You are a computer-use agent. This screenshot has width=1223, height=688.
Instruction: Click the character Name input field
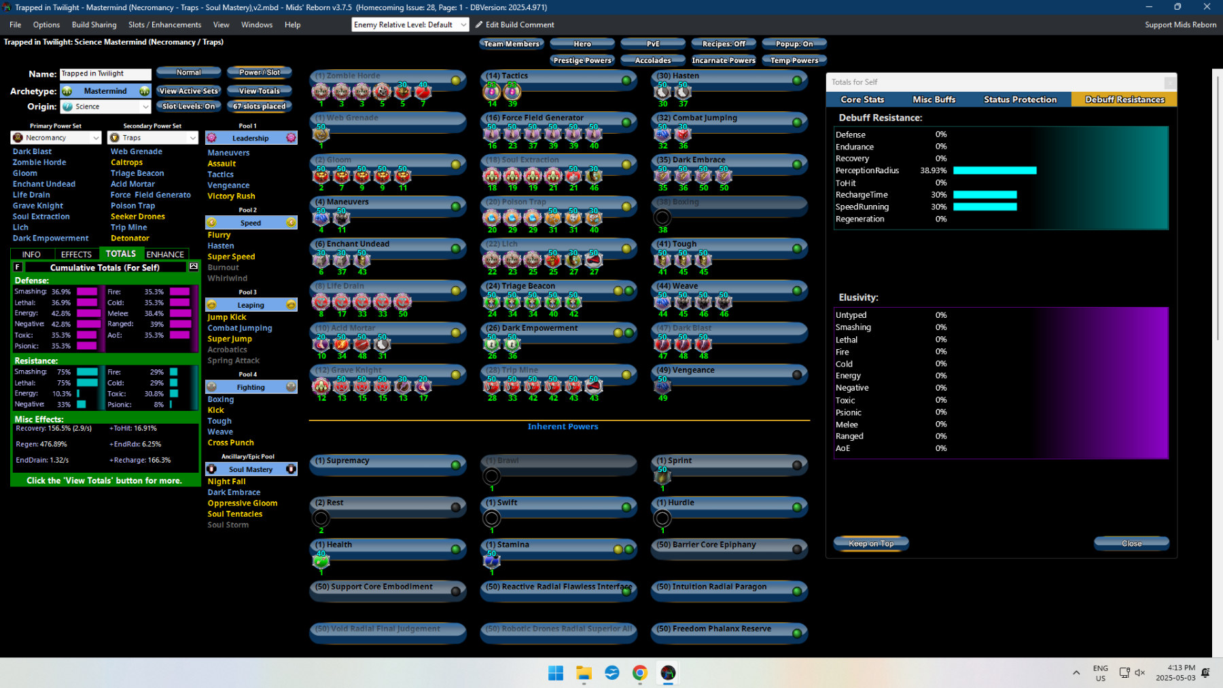coord(105,74)
